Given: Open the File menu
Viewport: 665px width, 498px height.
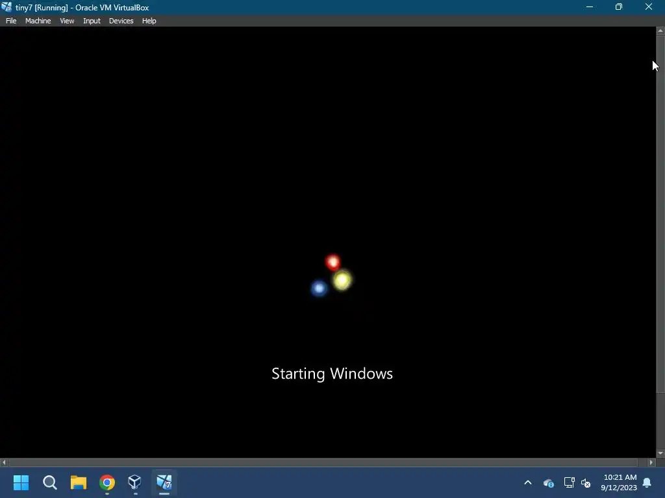Looking at the screenshot, I should (x=11, y=21).
